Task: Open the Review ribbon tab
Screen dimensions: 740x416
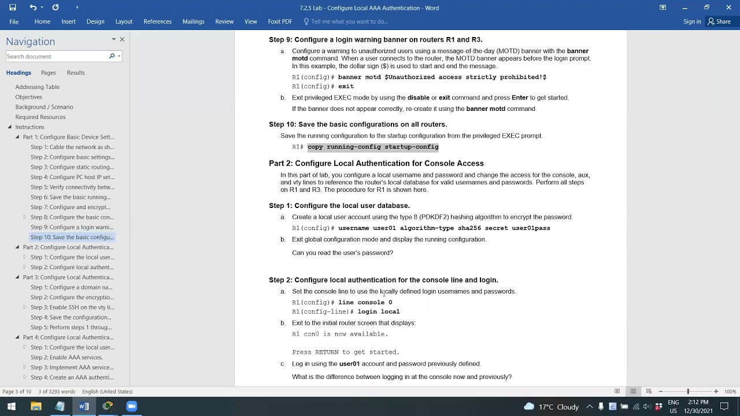Action: [224, 21]
